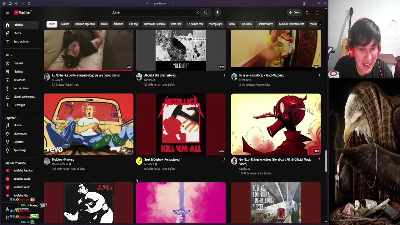The width and height of the screenshot is (400, 225).
Task: Select the En tiempo real chip
Action: coord(195,24)
